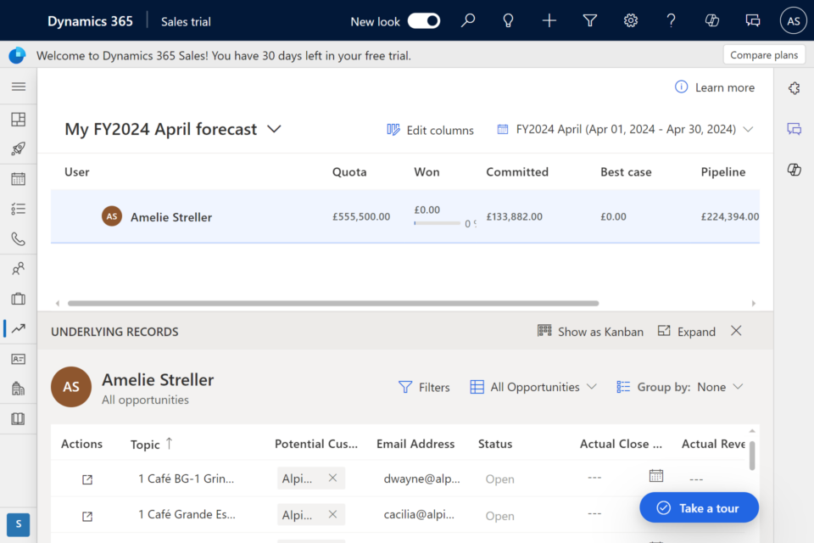
Task: Close the Underlying Records panel
Action: (736, 331)
